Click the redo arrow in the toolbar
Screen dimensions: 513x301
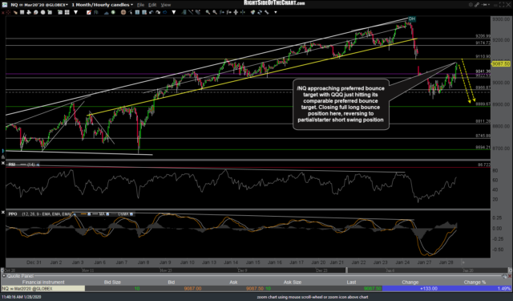tap(158, 12)
